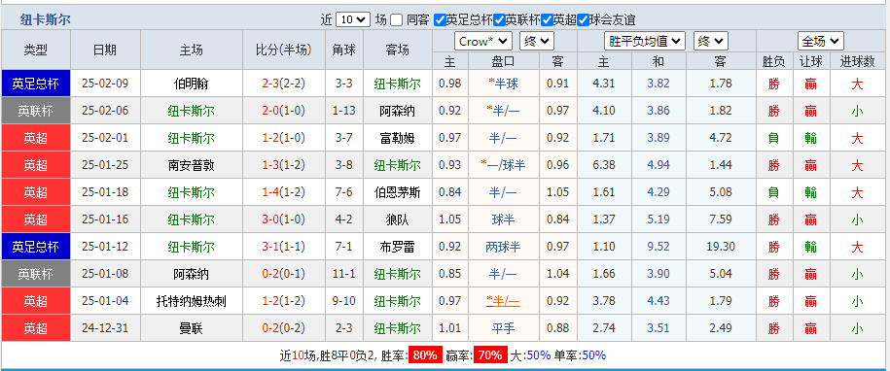The width and height of the screenshot is (890, 371).
Task: Click score 1-4(1-2) against 伯恩茅斯
Action: click(x=284, y=192)
